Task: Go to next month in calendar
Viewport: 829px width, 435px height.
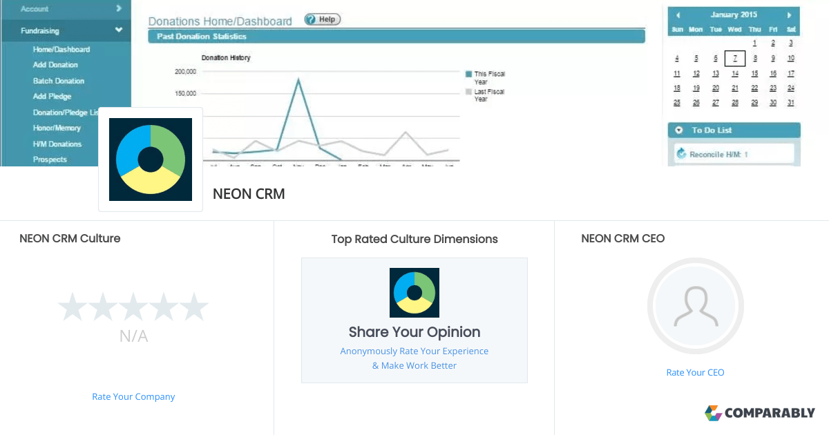Action: [789, 14]
